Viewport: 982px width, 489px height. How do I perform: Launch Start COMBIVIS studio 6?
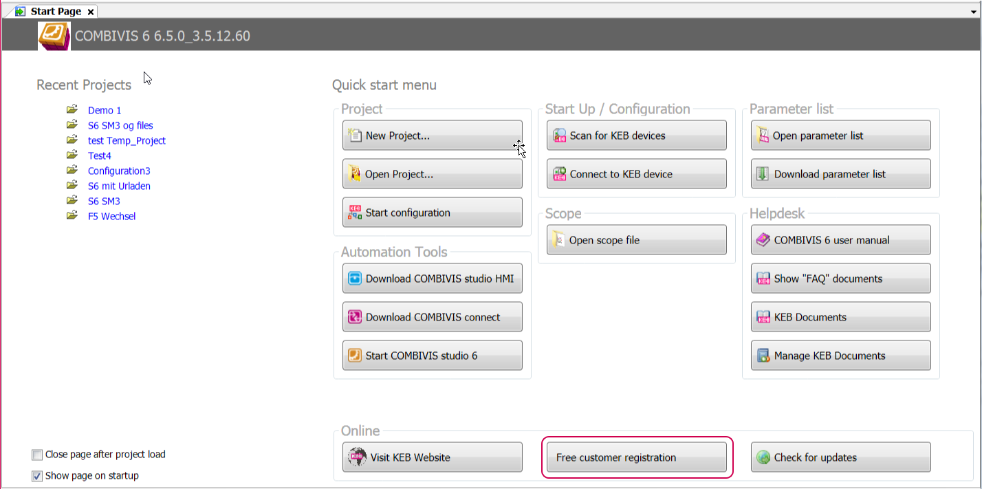click(x=432, y=356)
